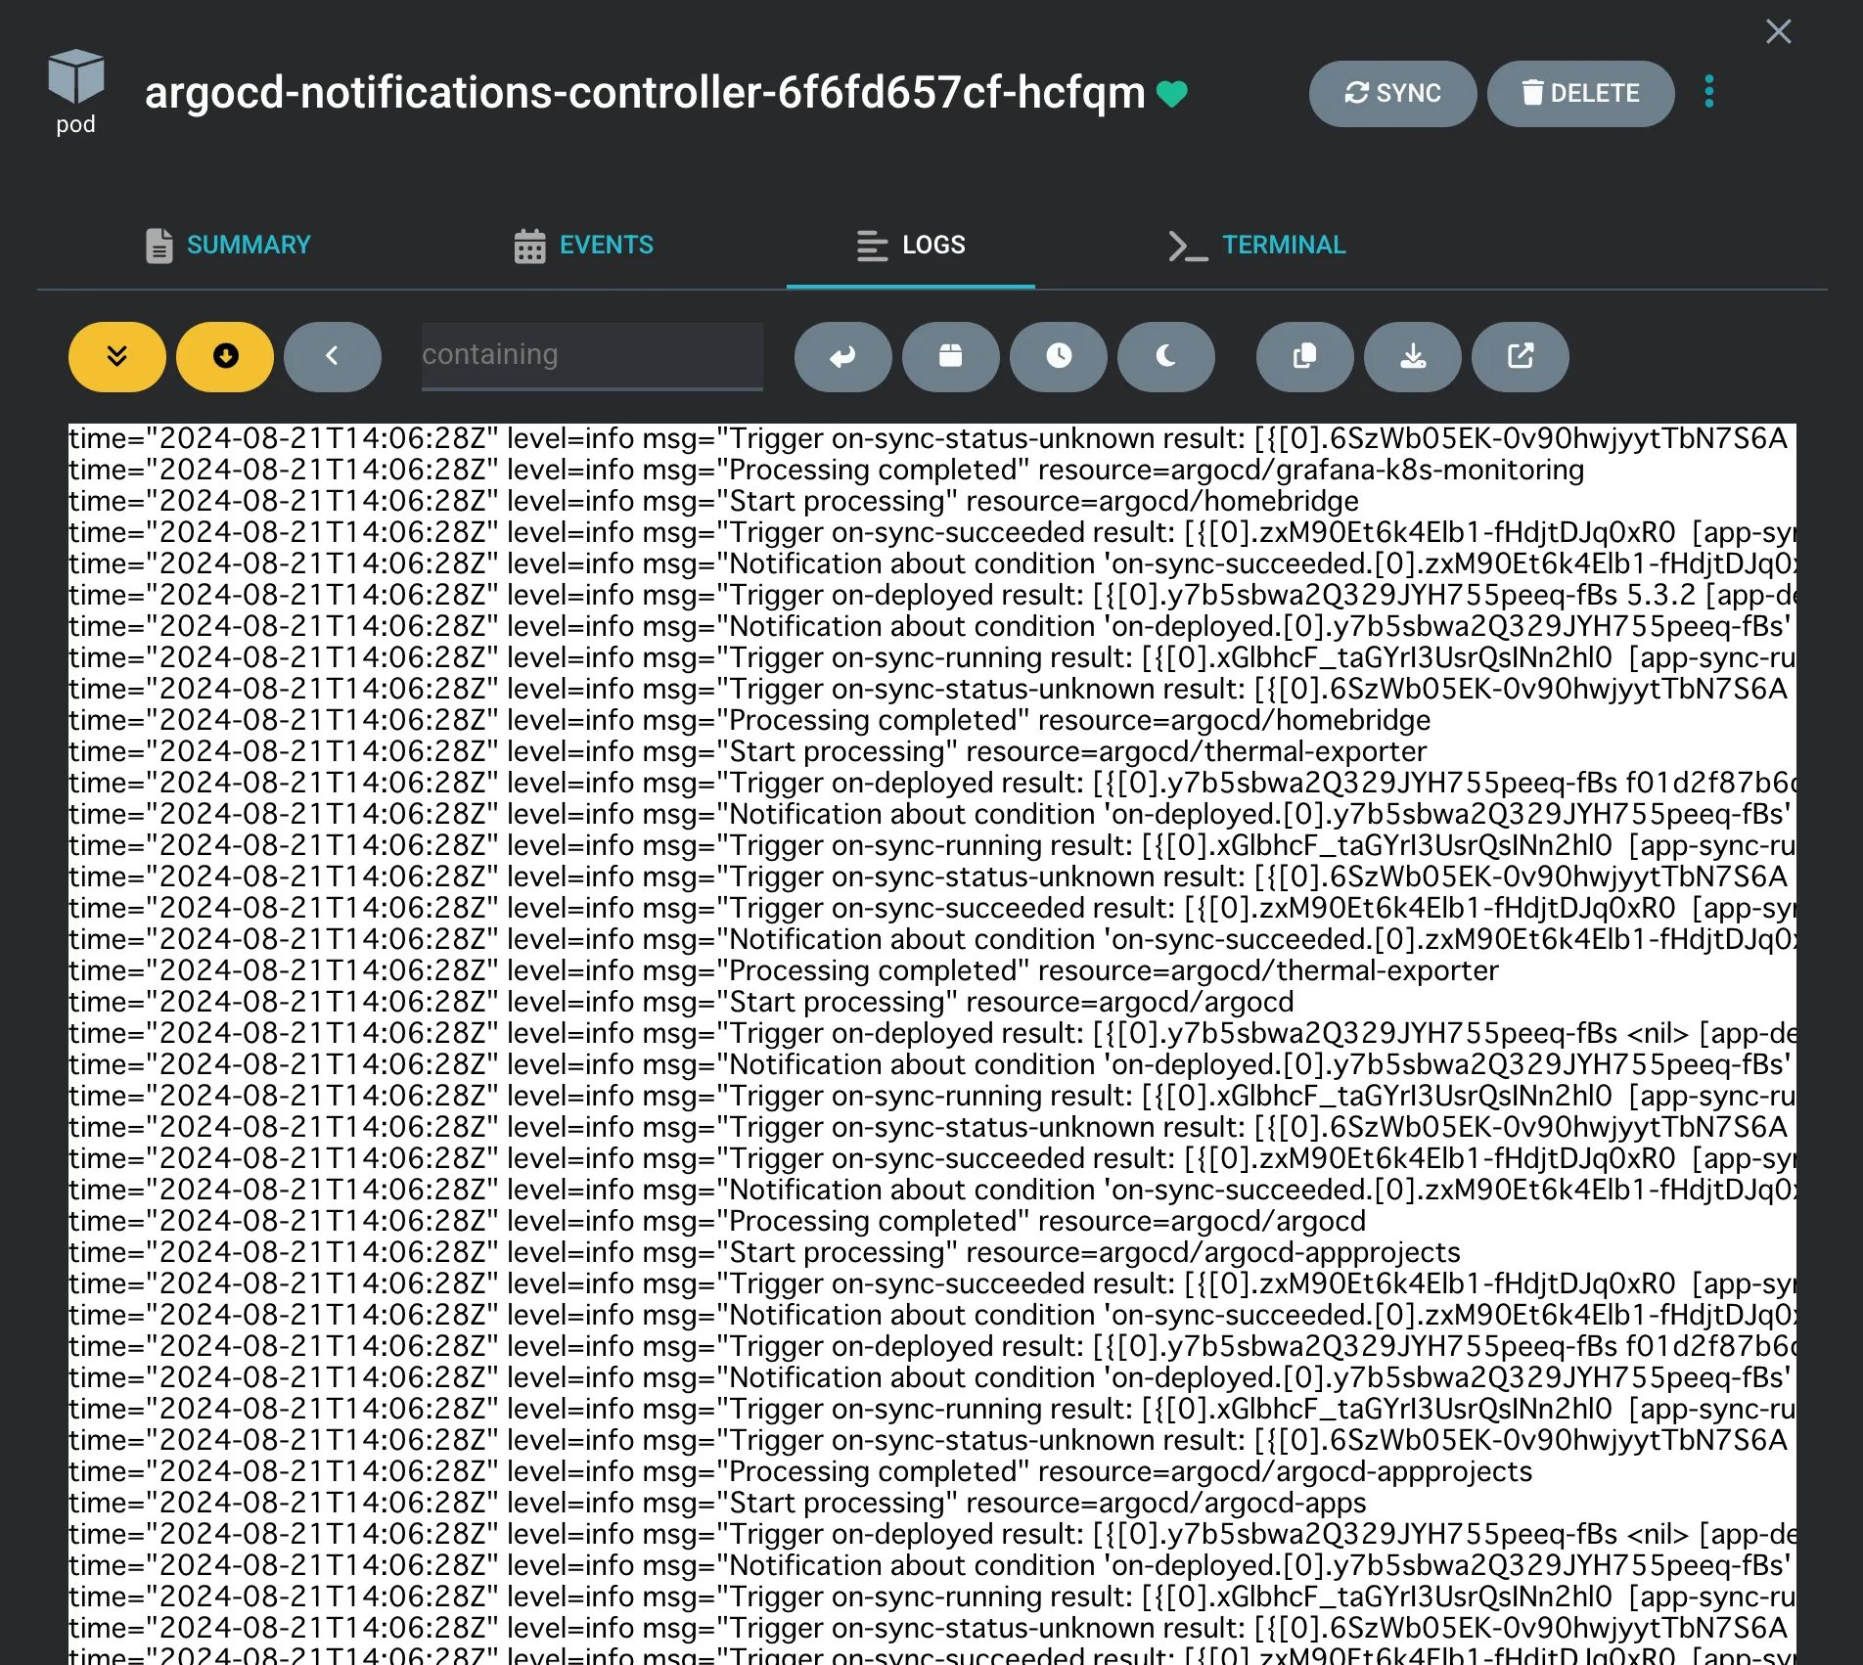This screenshot has height=1665, width=1863.
Task: Toggle timestamps clock button
Action: tap(1058, 356)
